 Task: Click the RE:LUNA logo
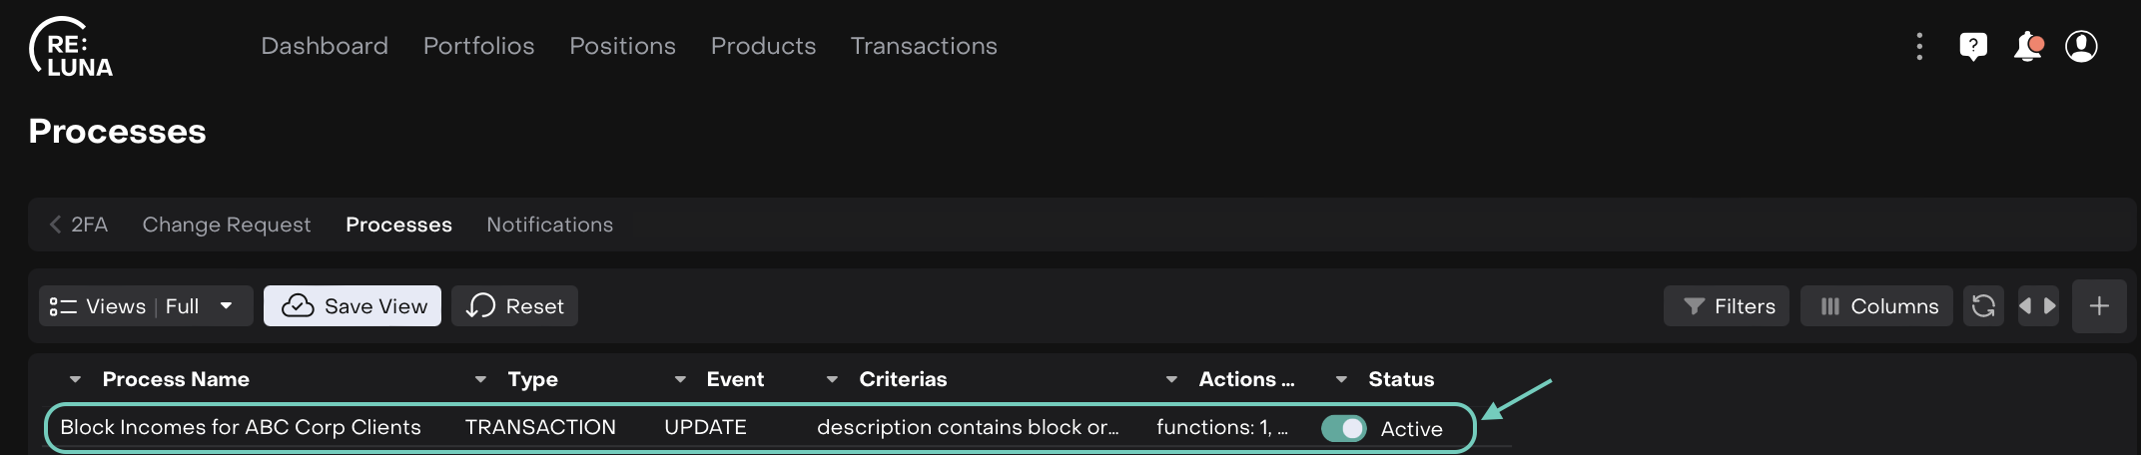70,48
